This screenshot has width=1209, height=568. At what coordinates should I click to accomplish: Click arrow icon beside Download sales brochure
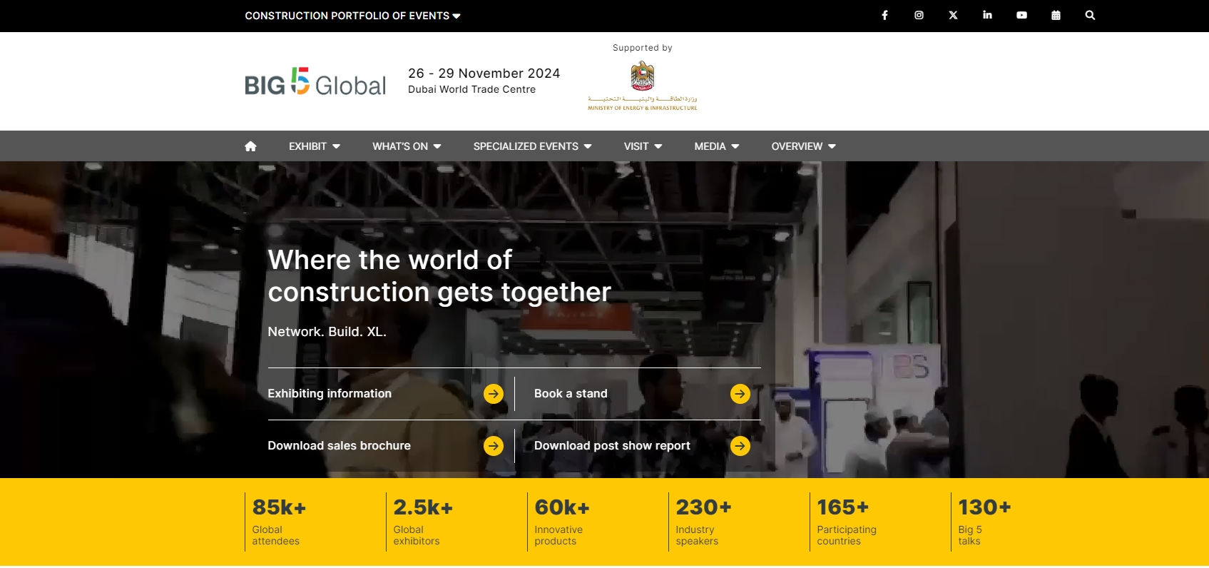tap(494, 446)
